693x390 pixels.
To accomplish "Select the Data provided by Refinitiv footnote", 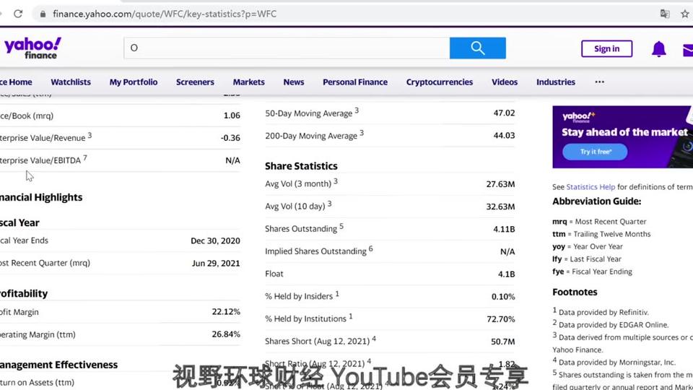I will coord(601,312).
